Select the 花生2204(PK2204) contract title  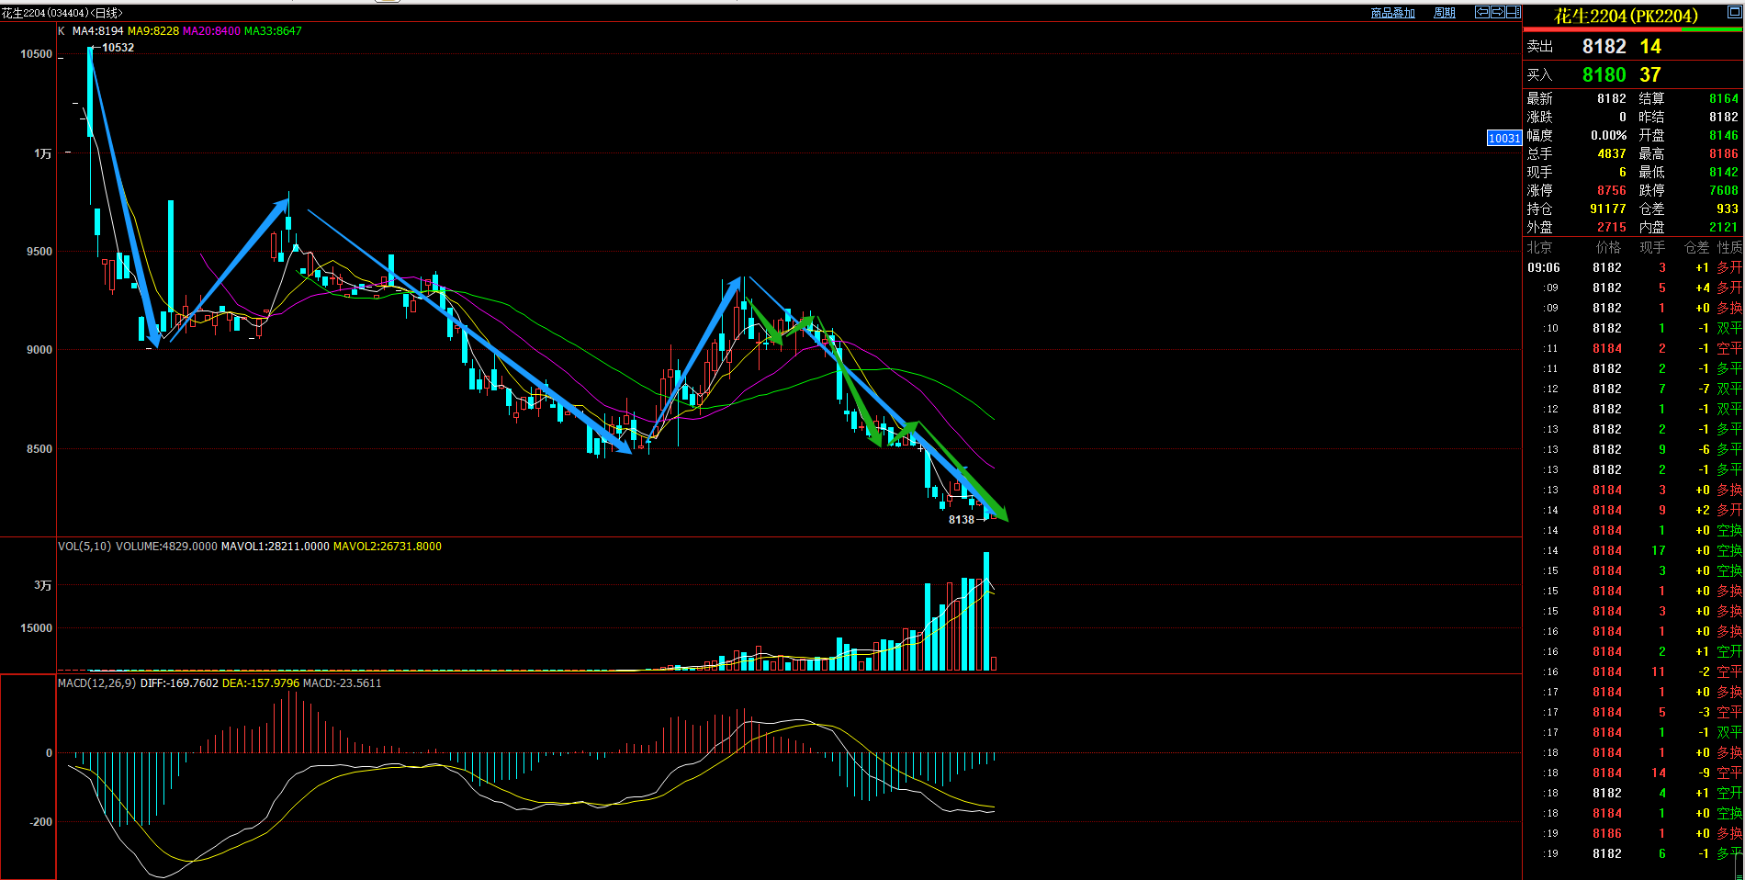click(1626, 16)
